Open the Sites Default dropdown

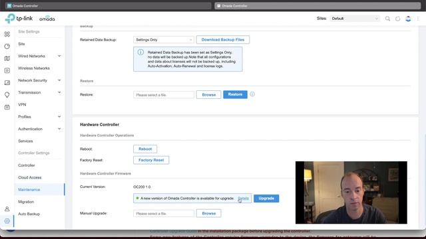355,19
